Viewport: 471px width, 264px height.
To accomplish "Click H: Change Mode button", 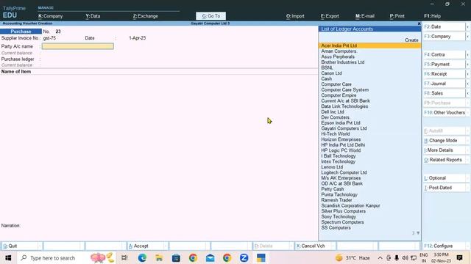I will pyautogui.click(x=444, y=140).
